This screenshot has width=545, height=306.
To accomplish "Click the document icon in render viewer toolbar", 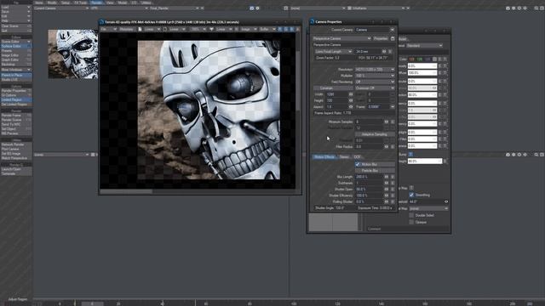I will (140, 30).
